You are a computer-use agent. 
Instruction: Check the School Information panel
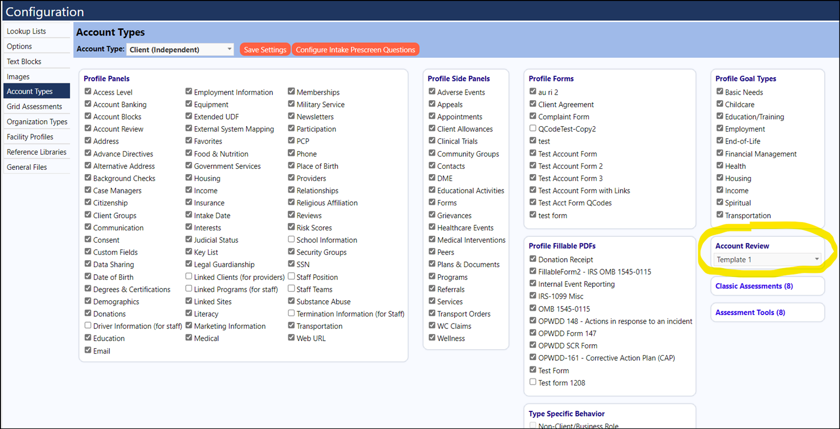[292, 240]
